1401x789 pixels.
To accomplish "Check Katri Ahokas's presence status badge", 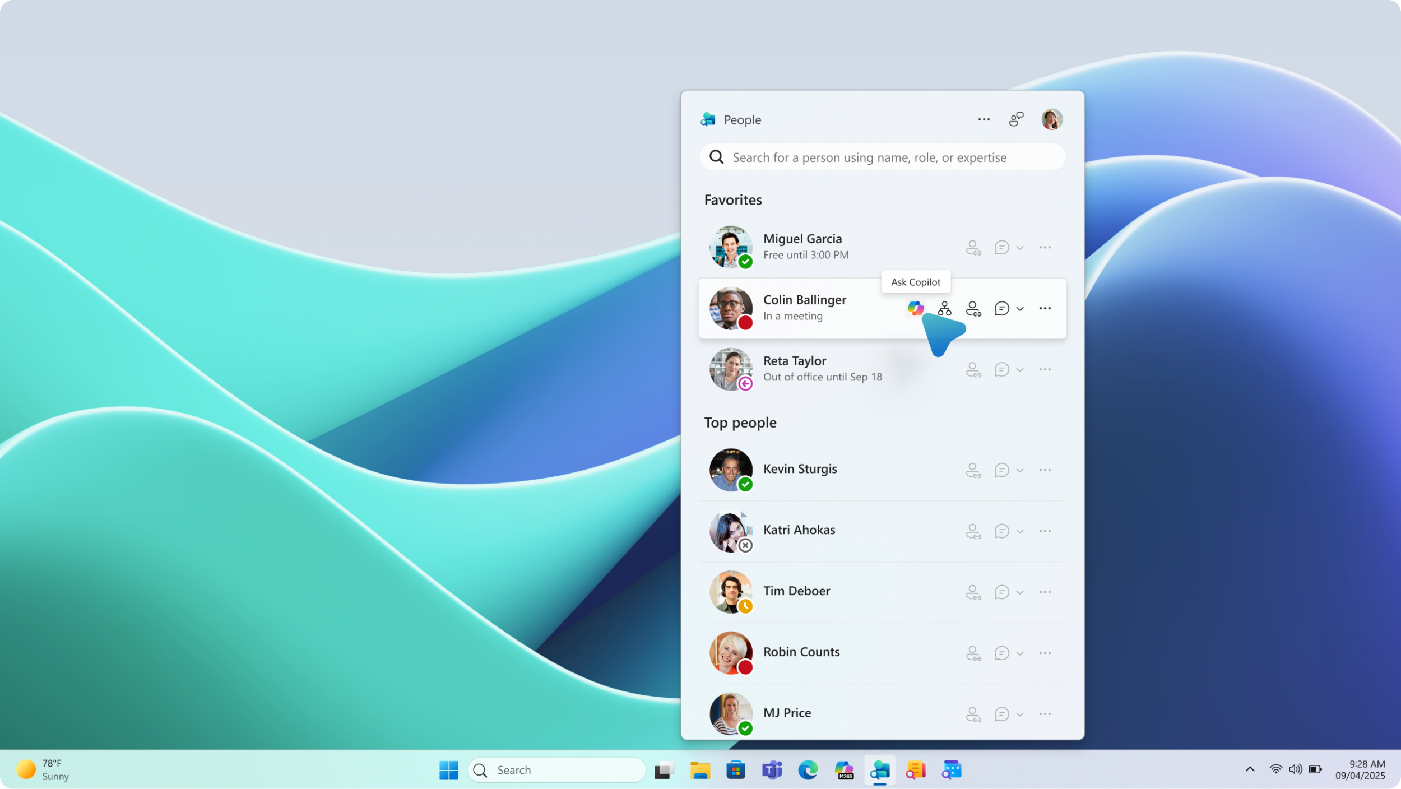I will (745, 545).
